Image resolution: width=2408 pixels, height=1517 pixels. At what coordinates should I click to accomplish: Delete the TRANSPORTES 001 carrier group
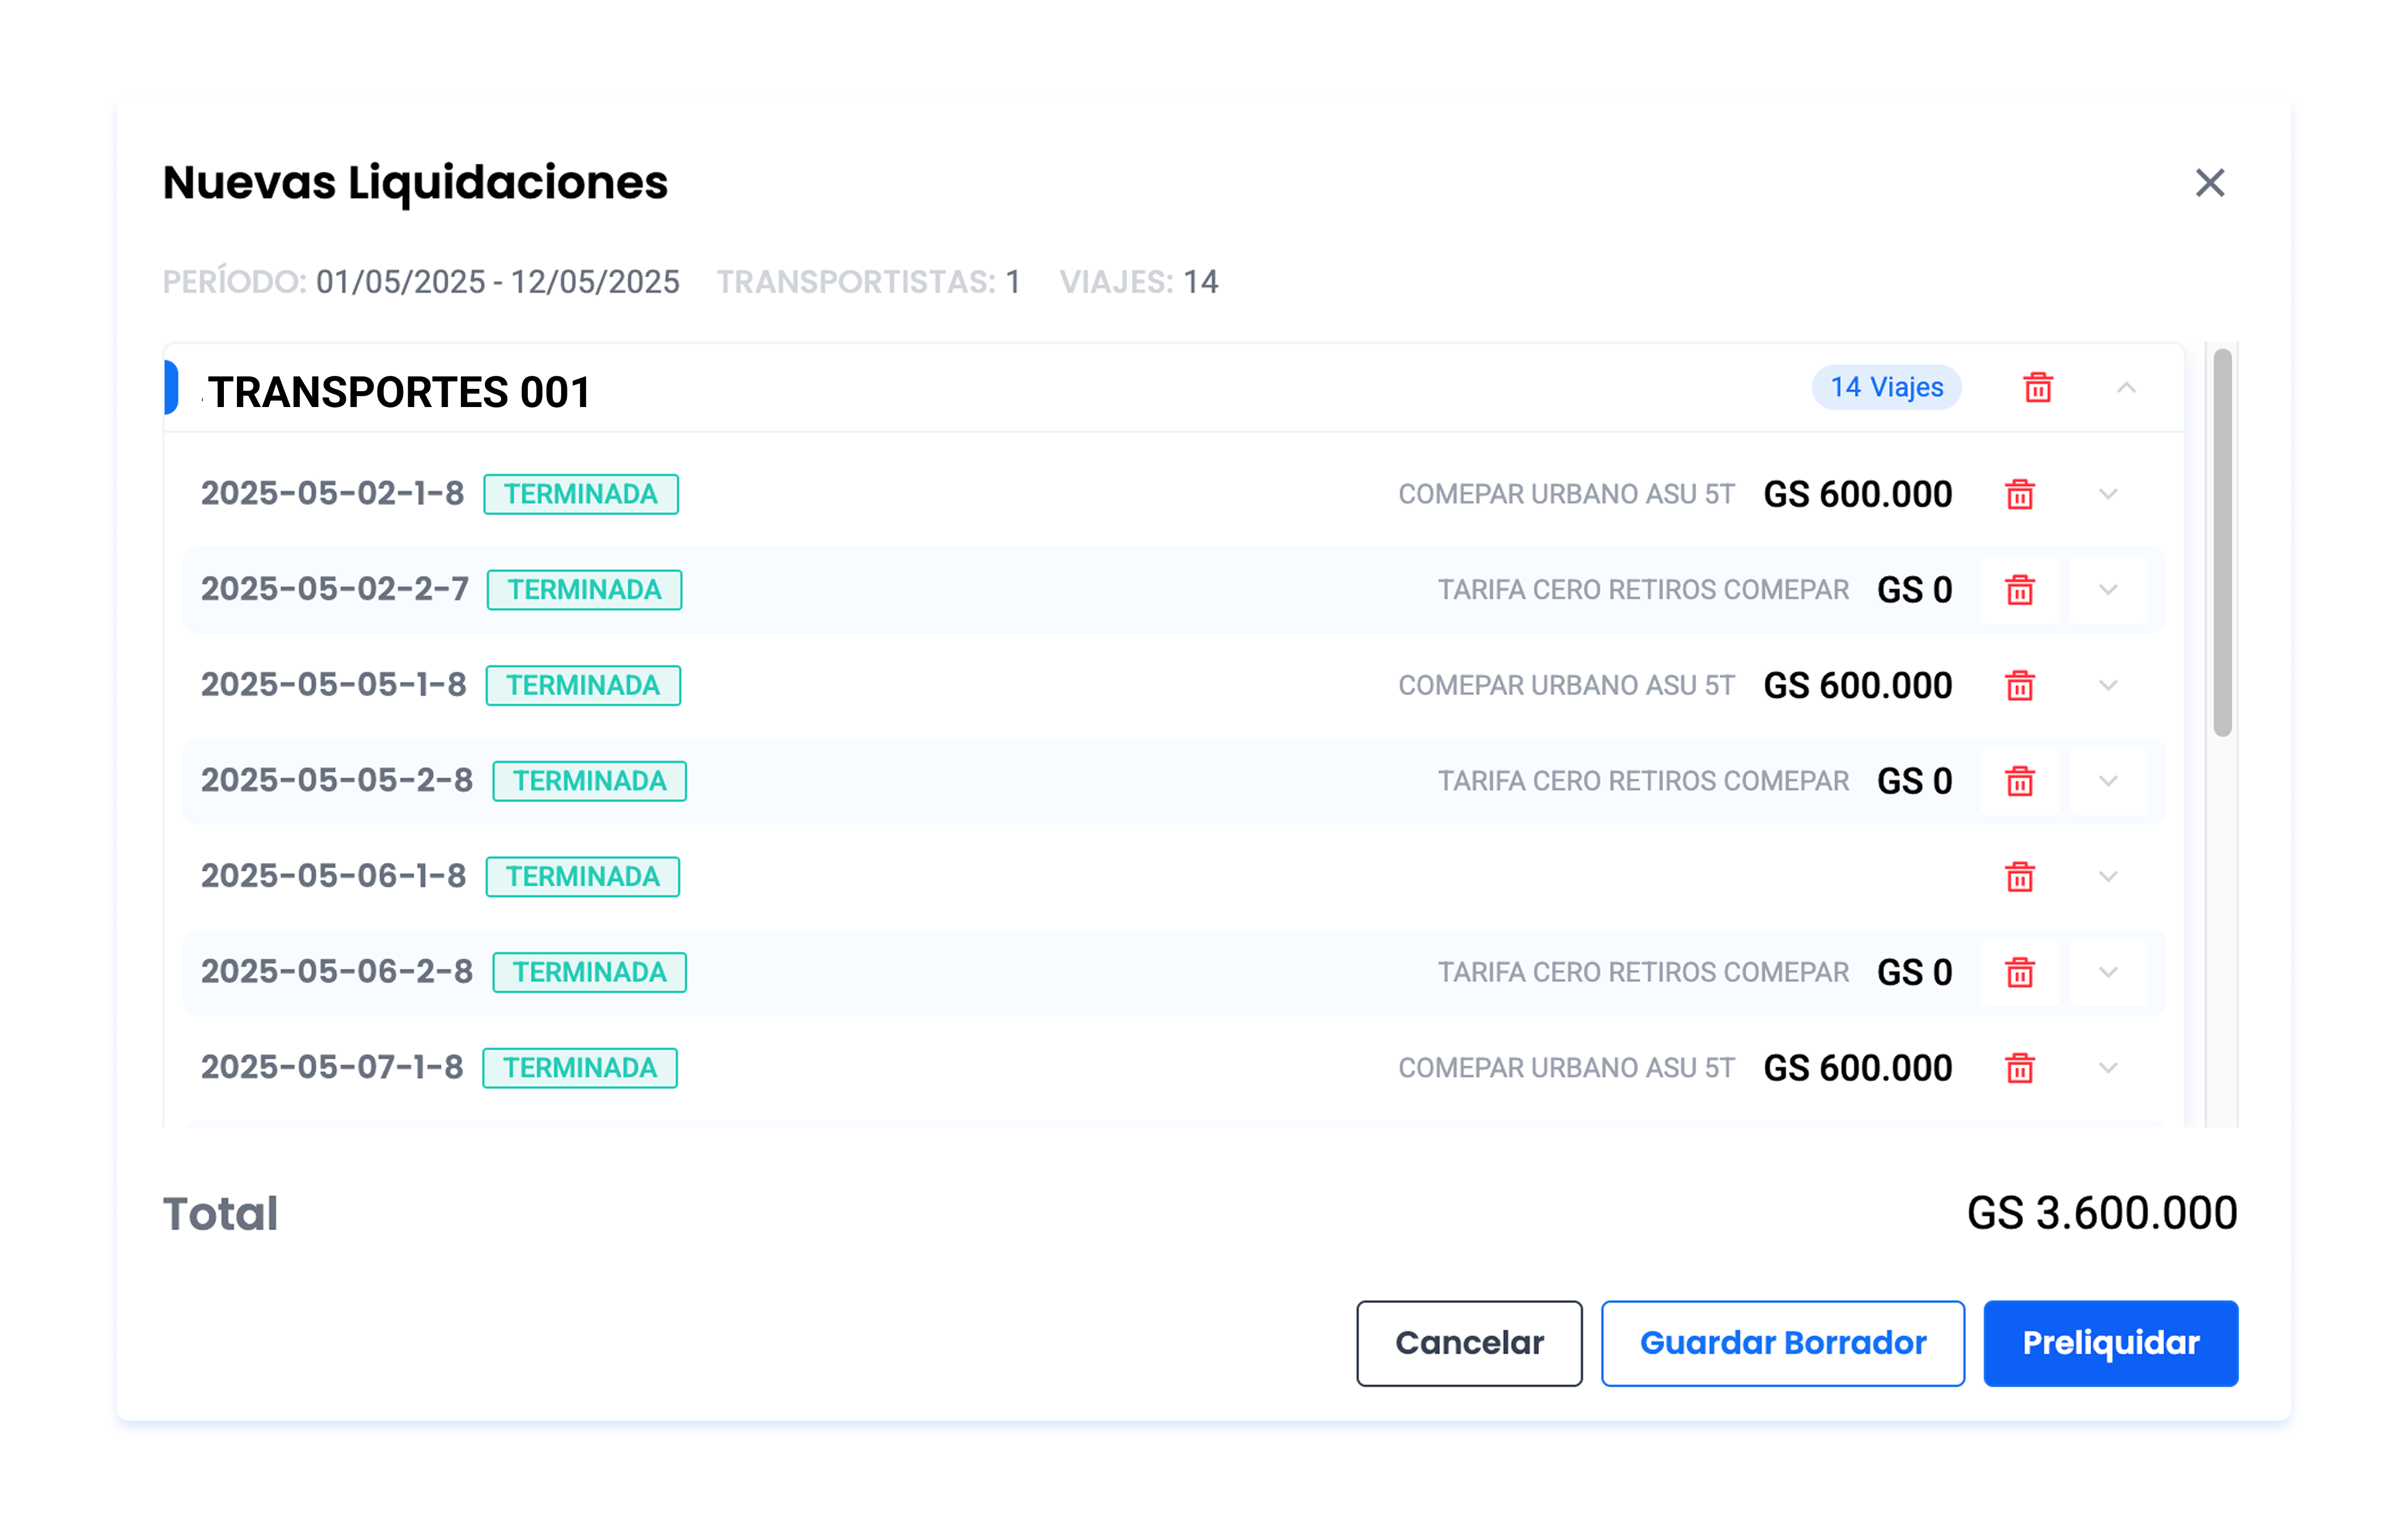pyautogui.click(x=2037, y=387)
